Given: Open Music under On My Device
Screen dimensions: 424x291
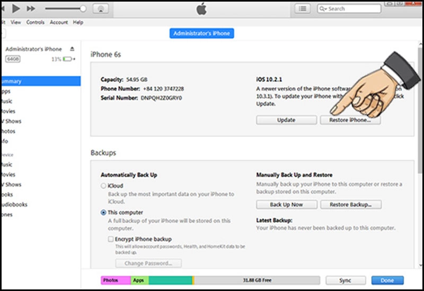Looking at the screenshot, I should point(7,165).
